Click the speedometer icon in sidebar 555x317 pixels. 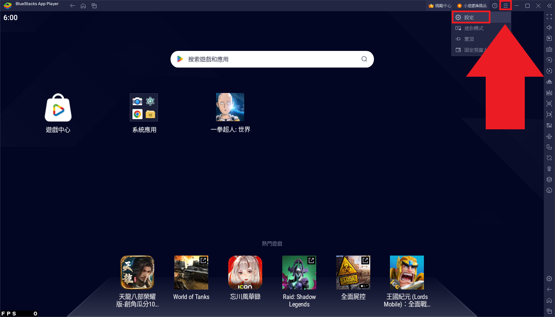point(549,190)
